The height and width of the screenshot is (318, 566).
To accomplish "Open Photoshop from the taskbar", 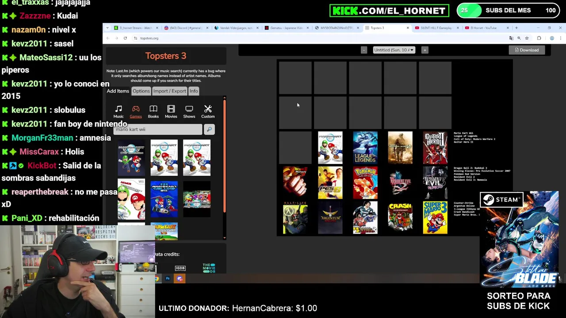I will tap(168, 279).
